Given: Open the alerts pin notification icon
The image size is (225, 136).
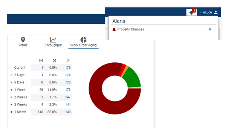Looking at the screenshot, I should coord(191,12).
